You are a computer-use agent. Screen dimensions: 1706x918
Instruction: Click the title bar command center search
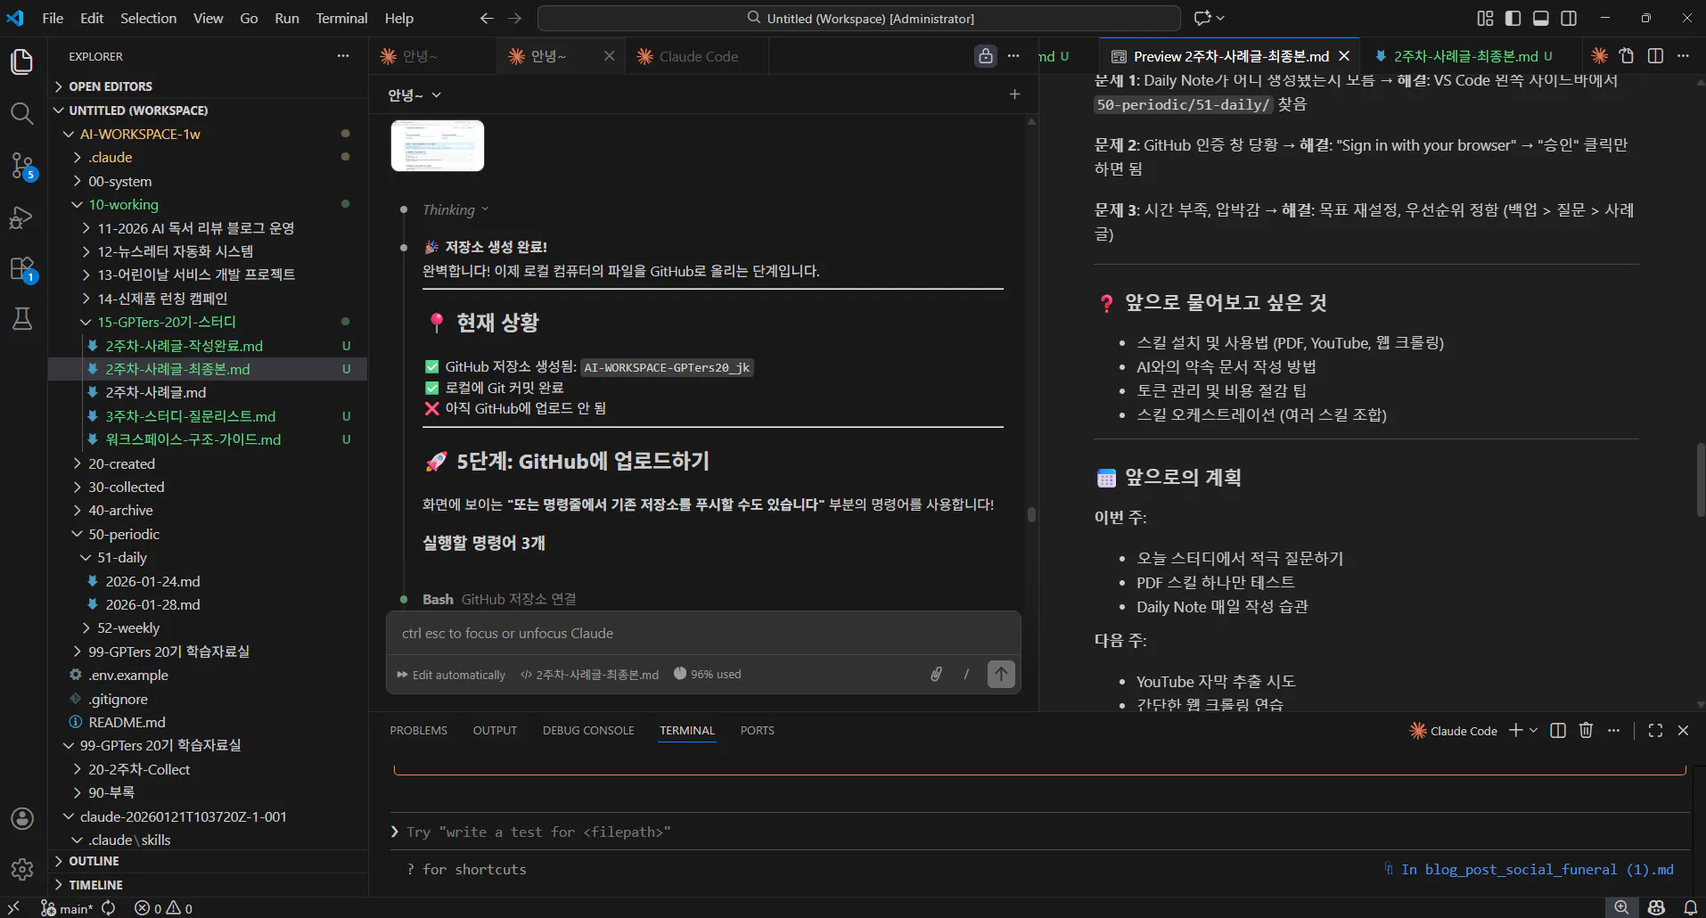point(859,18)
